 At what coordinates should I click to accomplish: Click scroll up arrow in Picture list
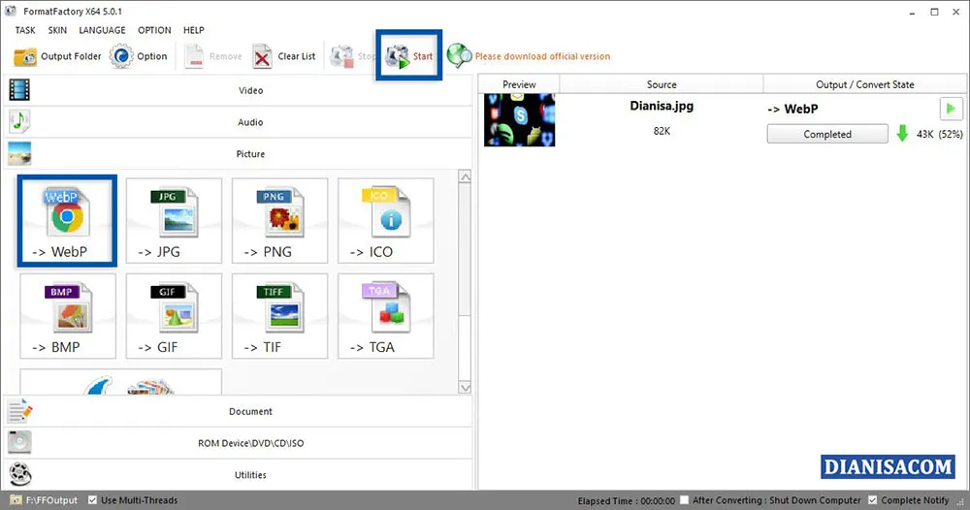pos(466,176)
